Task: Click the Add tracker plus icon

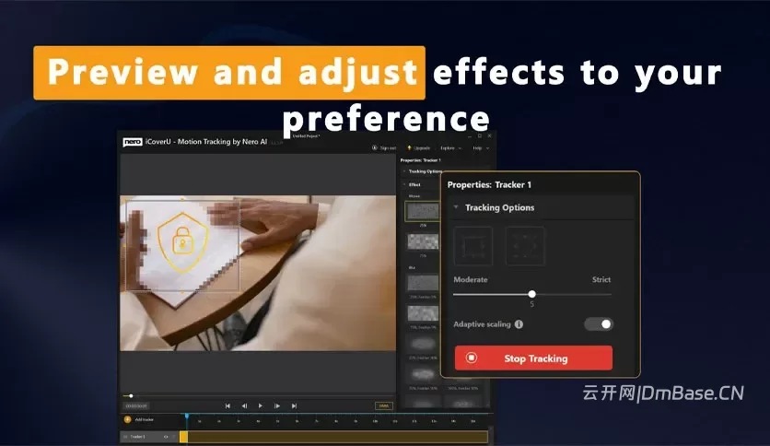Action: [128, 419]
